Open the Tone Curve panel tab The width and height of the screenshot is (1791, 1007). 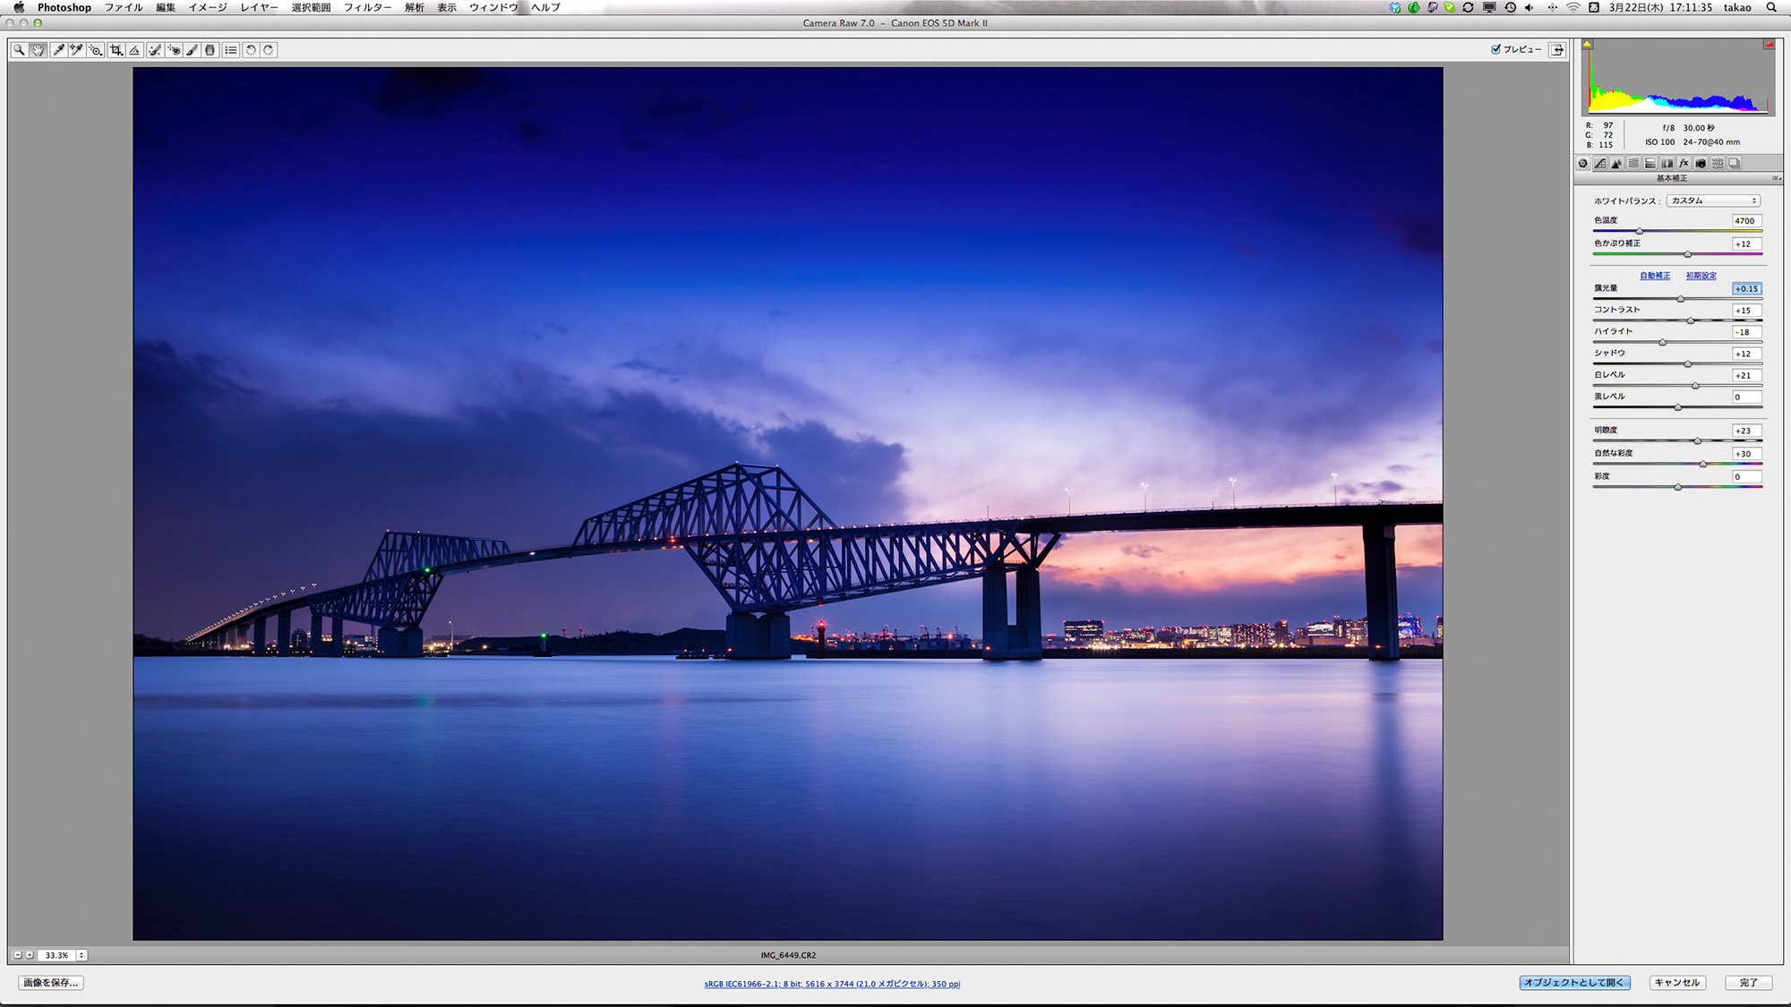tap(1600, 163)
